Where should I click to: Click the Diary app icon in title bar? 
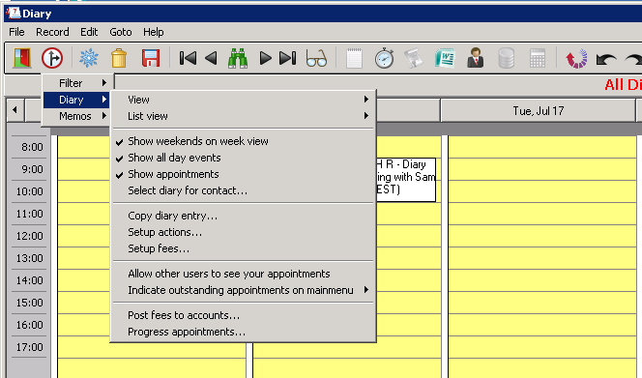(14, 14)
